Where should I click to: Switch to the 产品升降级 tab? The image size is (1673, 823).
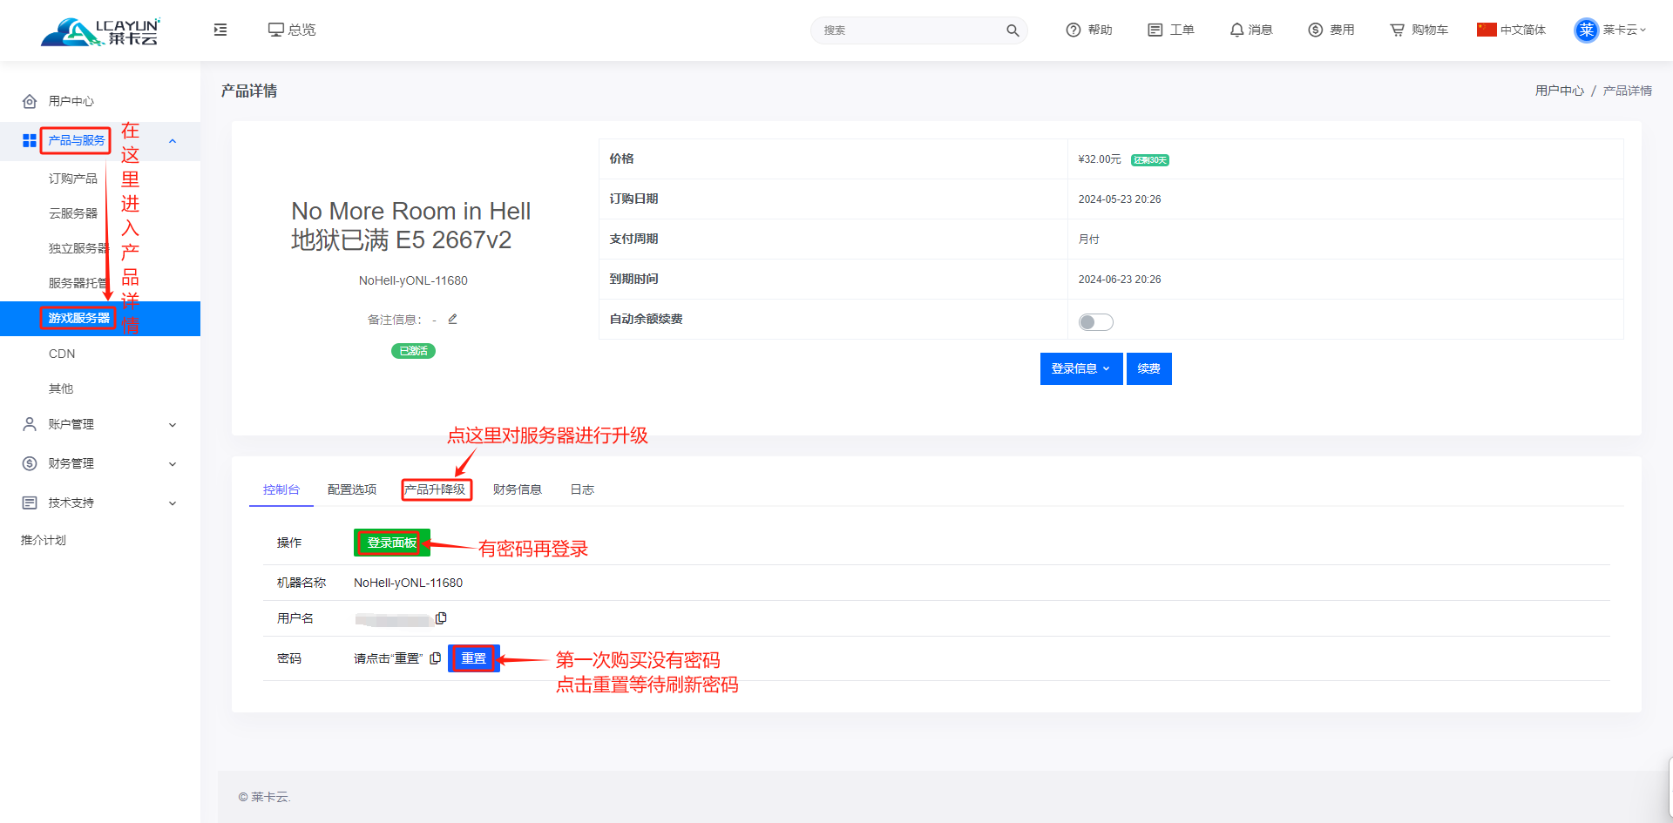click(435, 489)
